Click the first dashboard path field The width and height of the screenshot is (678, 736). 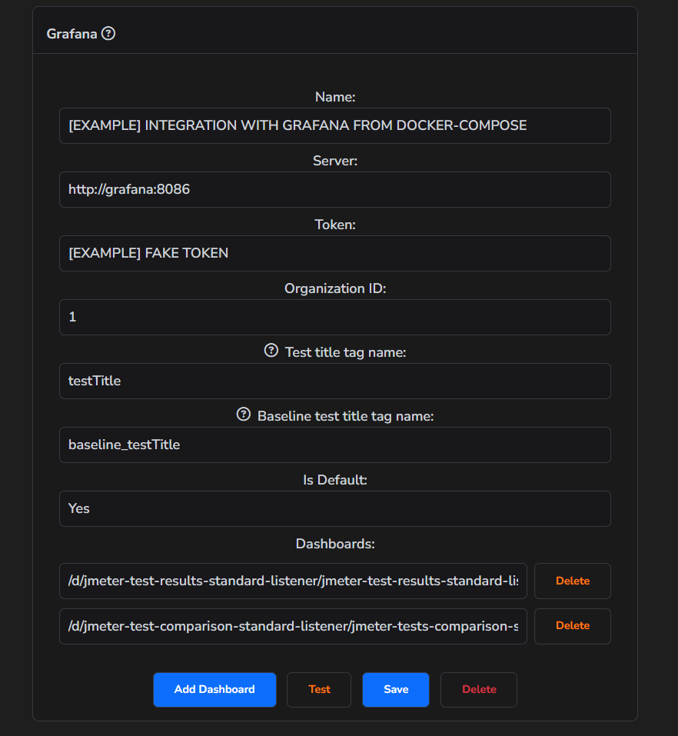tap(293, 581)
